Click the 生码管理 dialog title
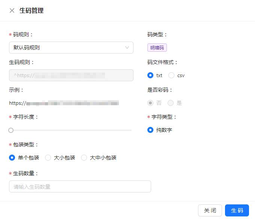The image size is (255, 219). tap(31, 11)
